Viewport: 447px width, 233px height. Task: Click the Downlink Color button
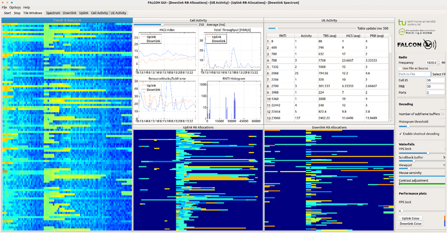(x=410, y=224)
